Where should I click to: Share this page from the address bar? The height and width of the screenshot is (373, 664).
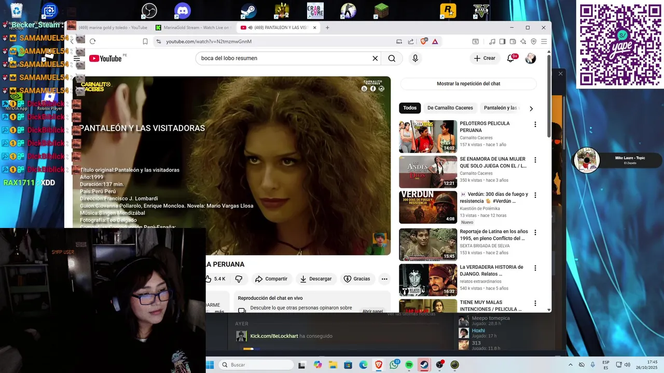411,41
